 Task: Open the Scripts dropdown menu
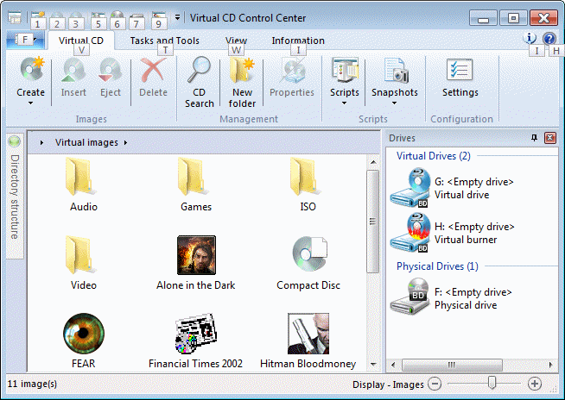(x=345, y=103)
